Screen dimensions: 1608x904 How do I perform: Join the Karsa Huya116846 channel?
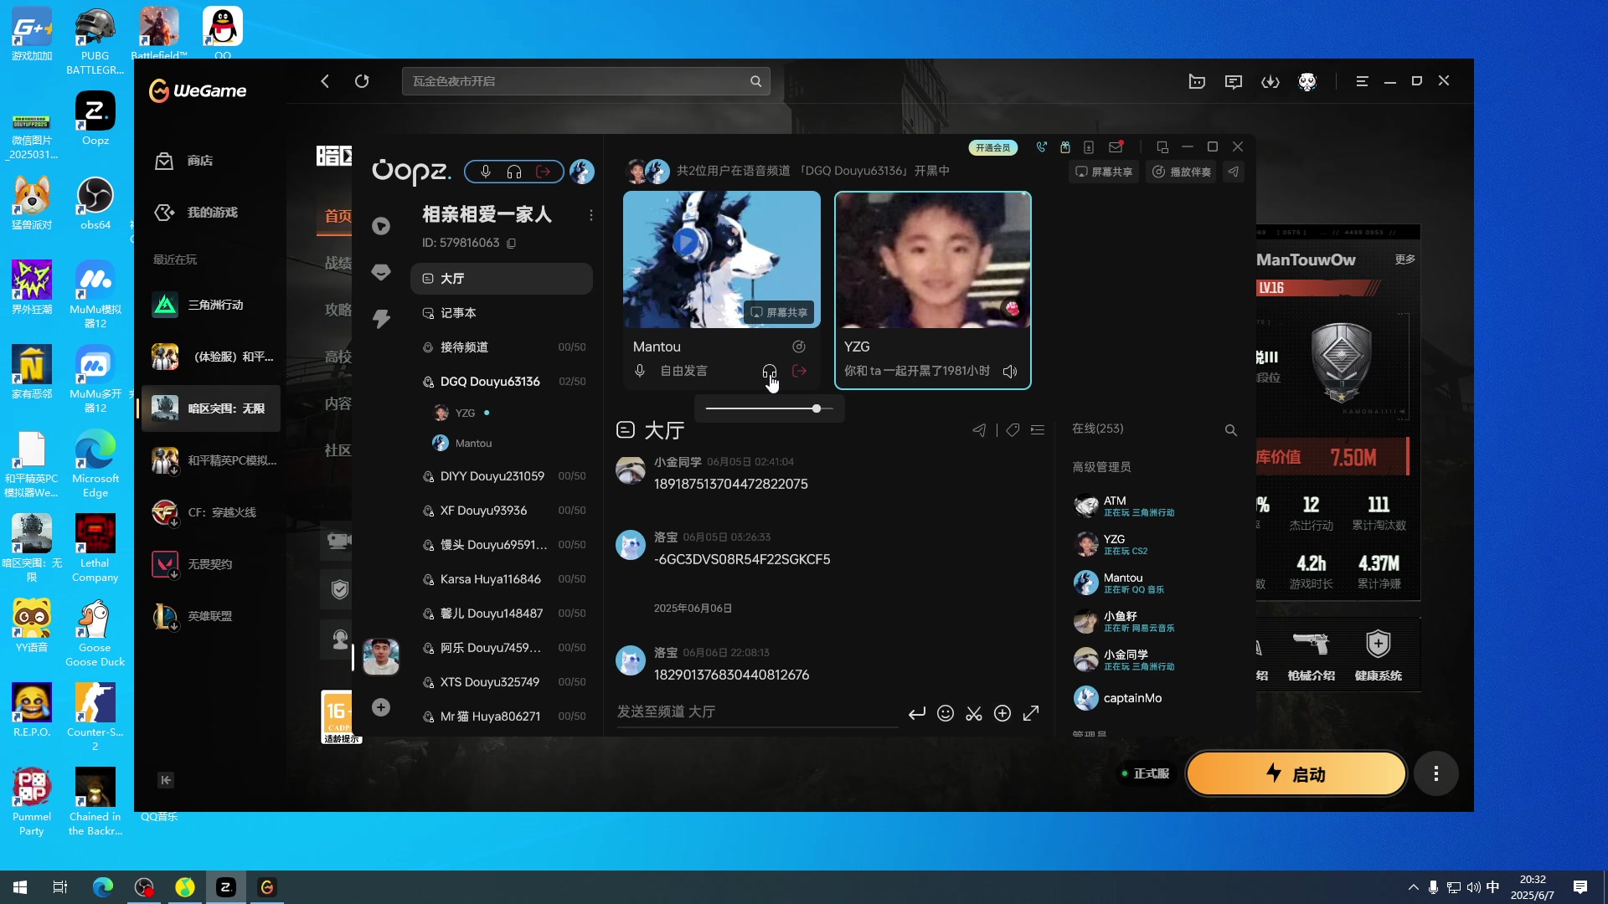(502, 579)
